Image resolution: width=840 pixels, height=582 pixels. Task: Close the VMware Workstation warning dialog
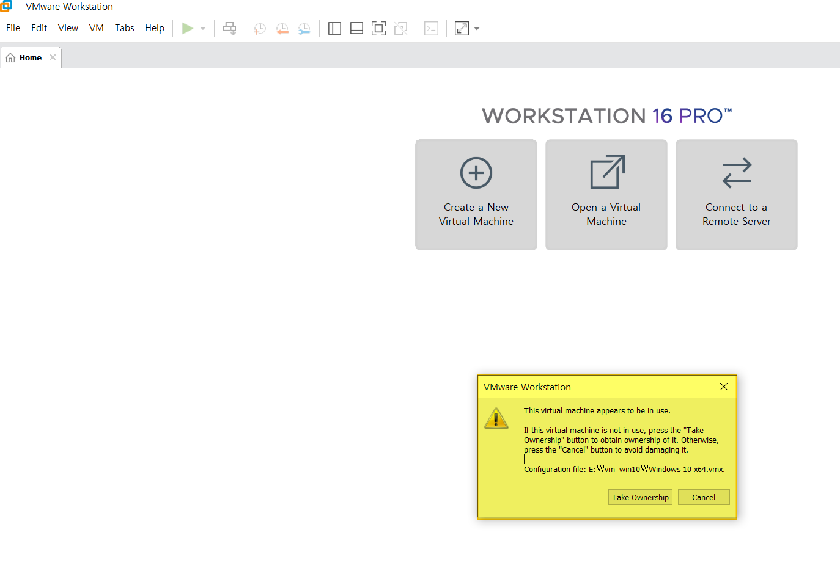[724, 387]
